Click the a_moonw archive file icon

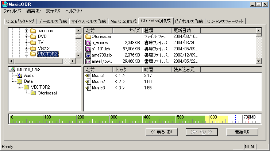(x=88, y=43)
